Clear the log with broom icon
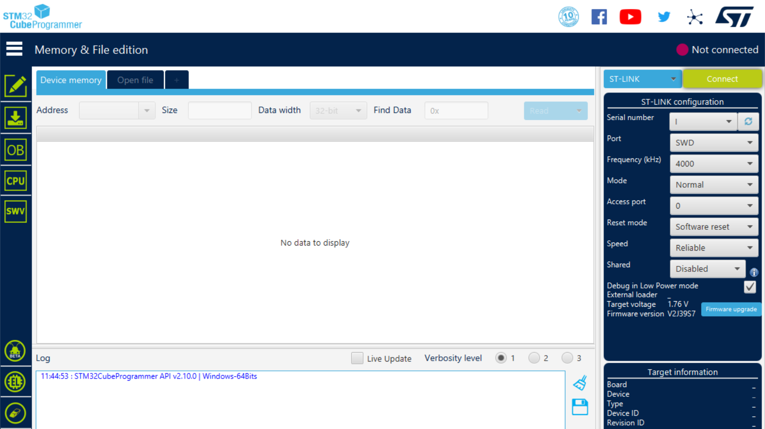This screenshot has height=429, width=765. coord(580,383)
